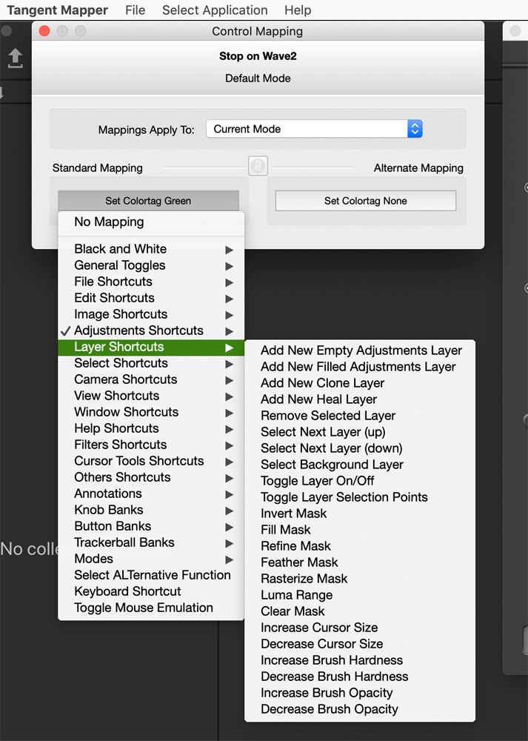Choose No Mapping from the menu
This screenshot has height=741, width=528.
tap(109, 222)
